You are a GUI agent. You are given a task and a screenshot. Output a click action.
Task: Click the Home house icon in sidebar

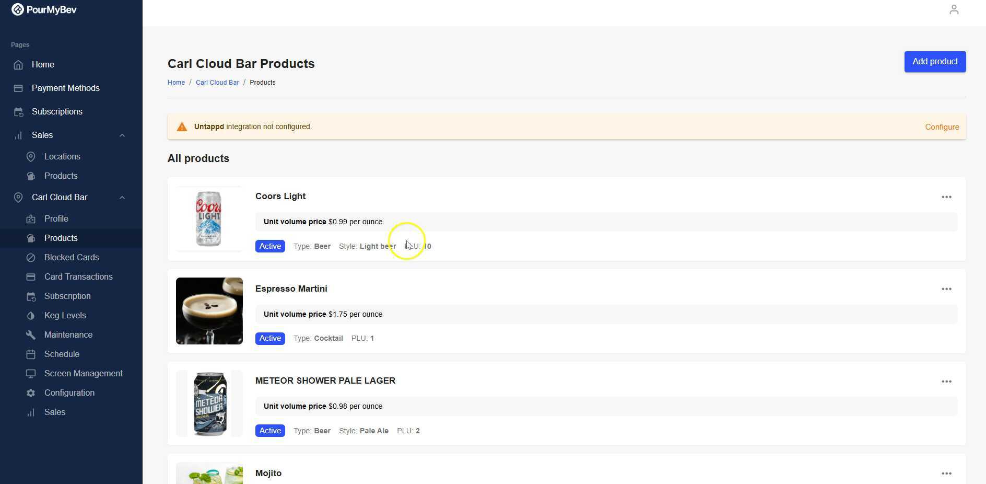[18, 65]
